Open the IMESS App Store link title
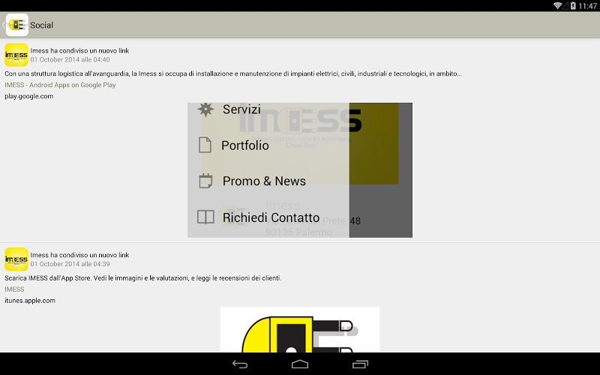This screenshot has height=375, width=600. (x=14, y=289)
